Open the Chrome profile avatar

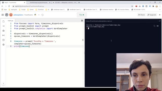(x=157, y=6)
